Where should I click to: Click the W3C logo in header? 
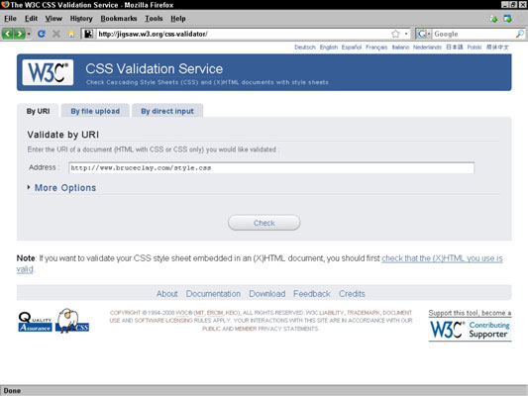tap(48, 72)
